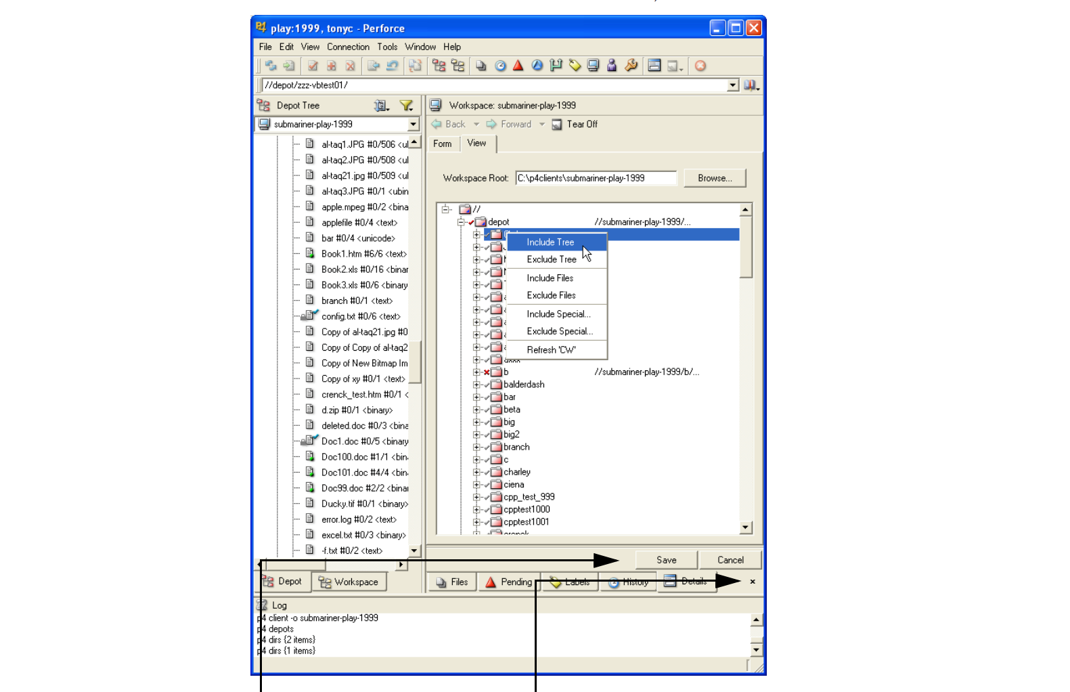Choose Include Files from context menu
Screen dimensions: 1070x692
[x=556, y=278]
